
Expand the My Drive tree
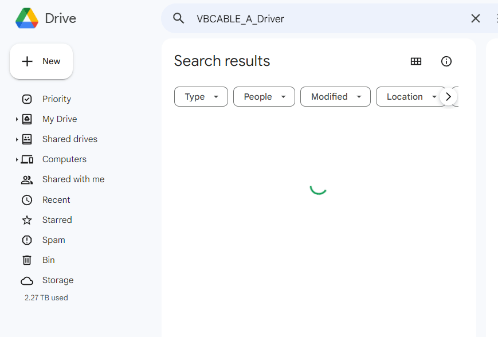(x=17, y=119)
